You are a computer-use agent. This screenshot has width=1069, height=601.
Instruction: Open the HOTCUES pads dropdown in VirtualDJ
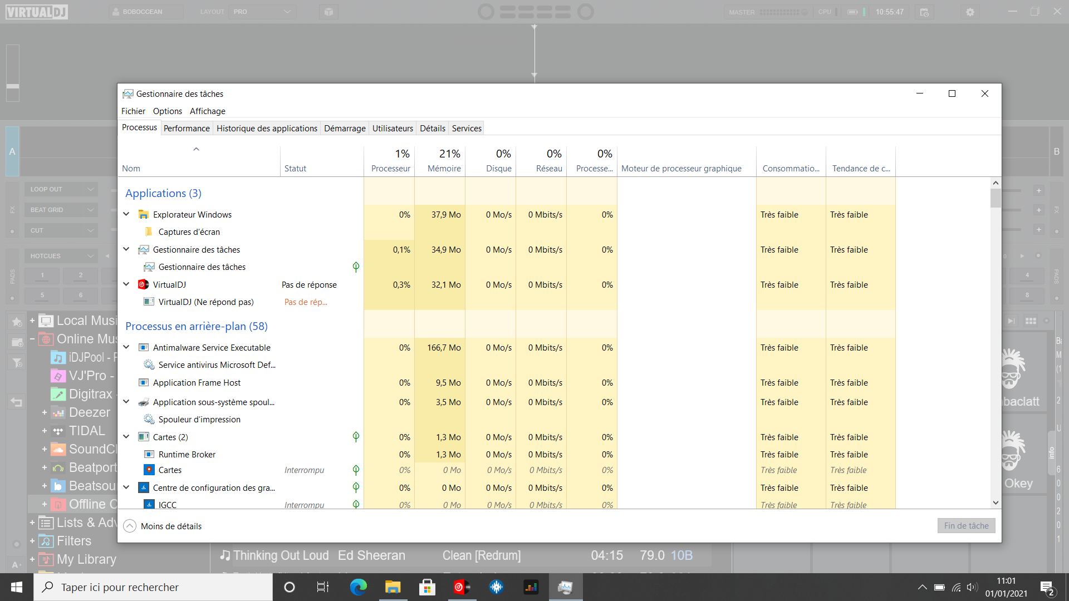[x=61, y=256]
